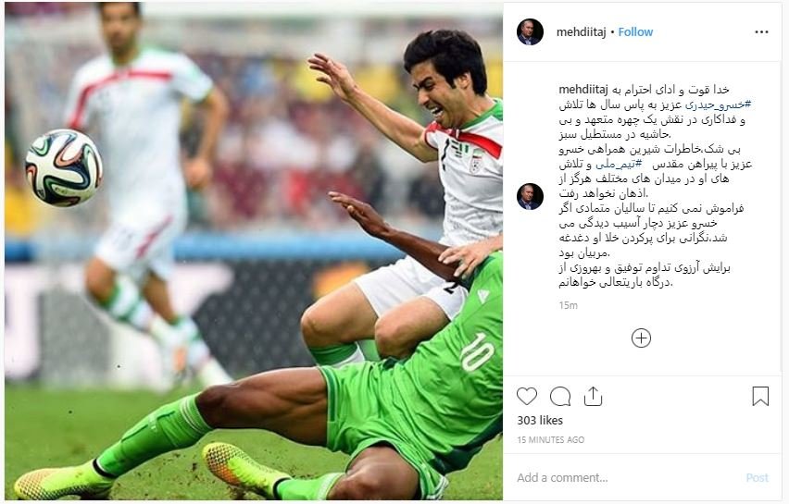
Task: Follow the mehdiitaj account
Action: pyautogui.click(x=635, y=32)
